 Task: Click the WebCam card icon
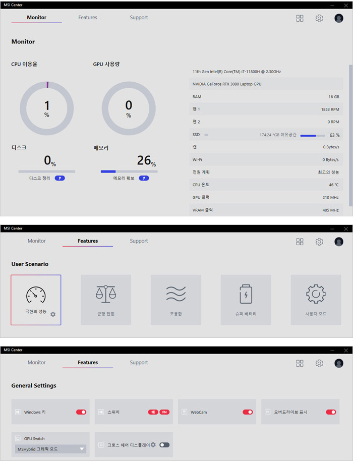click(x=185, y=412)
